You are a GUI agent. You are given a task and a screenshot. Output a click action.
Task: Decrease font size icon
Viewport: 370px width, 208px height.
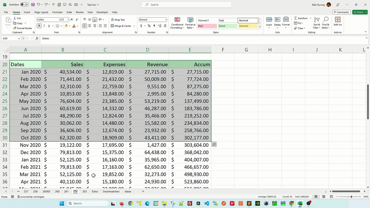point(77,20)
